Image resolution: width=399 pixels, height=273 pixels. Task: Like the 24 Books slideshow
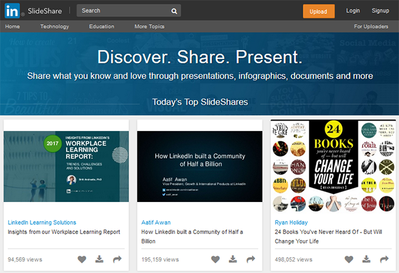click(x=349, y=259)
